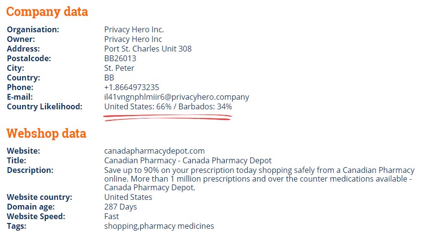
Task: Click the Website Speed value Fast
Action: [111, 216]
